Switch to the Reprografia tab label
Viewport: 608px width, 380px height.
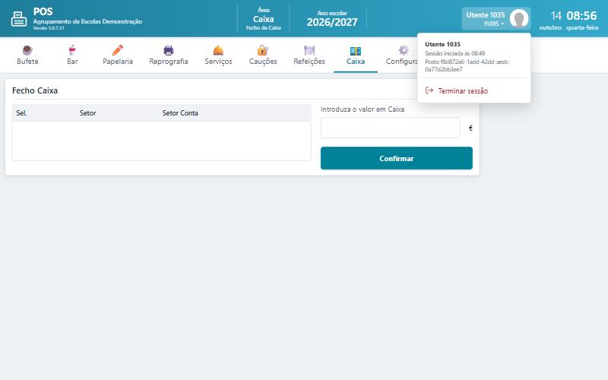tap(168, 62)
